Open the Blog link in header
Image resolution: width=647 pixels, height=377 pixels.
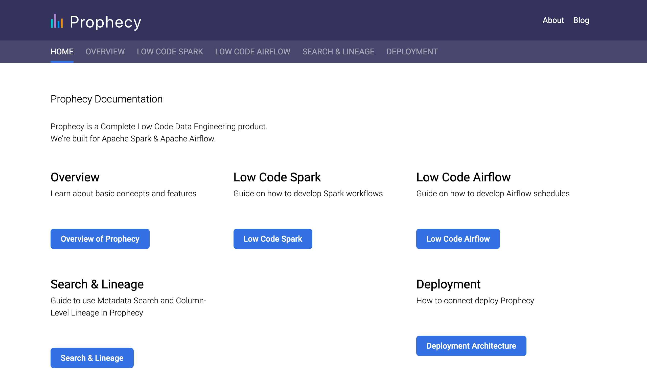point(581,20)
